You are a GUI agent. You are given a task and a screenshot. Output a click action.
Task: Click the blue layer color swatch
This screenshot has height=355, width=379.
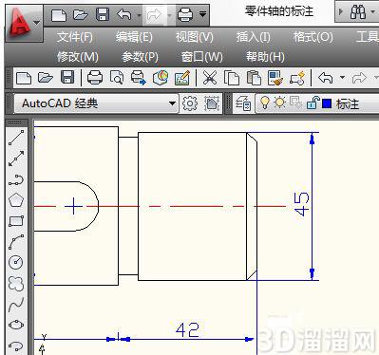tap(327, 103)
